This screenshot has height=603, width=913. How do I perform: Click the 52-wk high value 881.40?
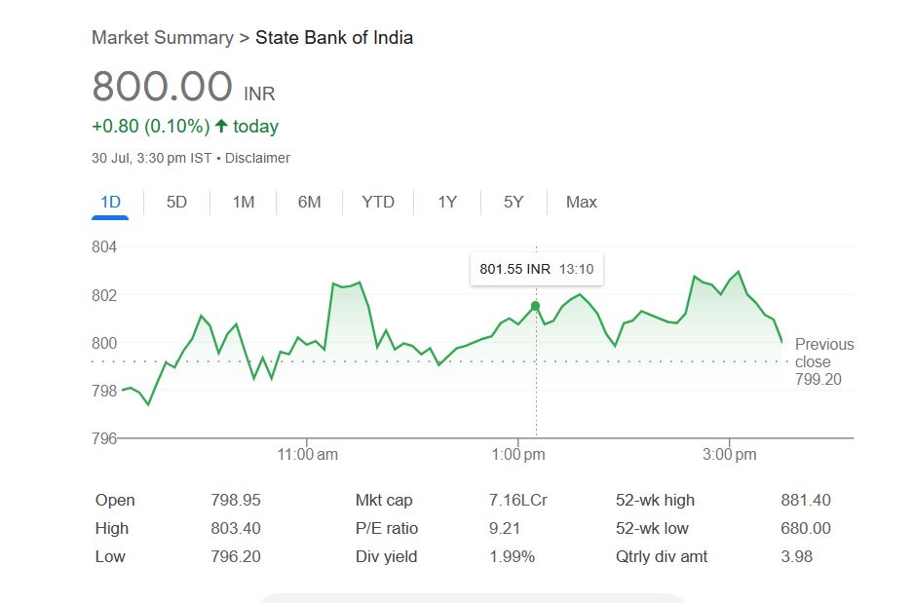click(x=805, y=500)
